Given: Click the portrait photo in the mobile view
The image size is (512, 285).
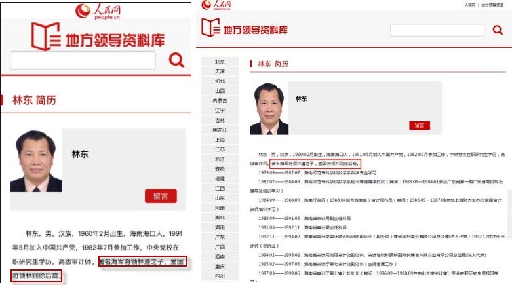Looking at the screenshot, I should tap(36, 161).
